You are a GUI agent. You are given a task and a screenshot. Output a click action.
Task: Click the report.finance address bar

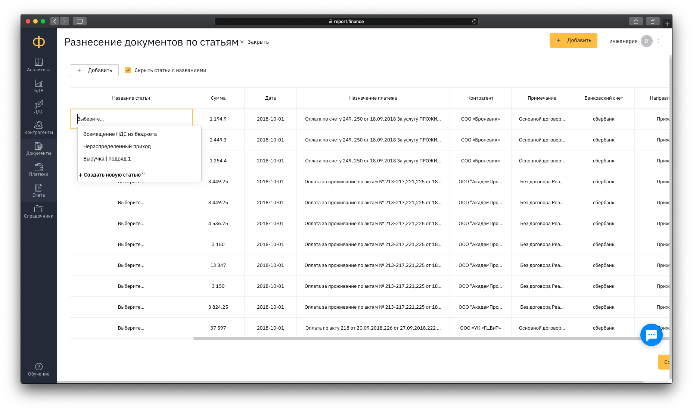(346, 21)
